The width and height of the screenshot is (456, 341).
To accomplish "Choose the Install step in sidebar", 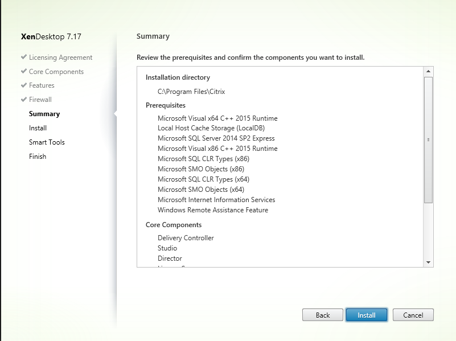I will [38, 128].
